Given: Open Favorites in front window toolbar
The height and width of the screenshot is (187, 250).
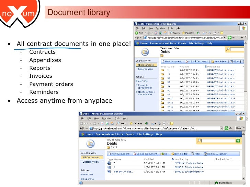Looking at the screenshot, I should [136, 123].
